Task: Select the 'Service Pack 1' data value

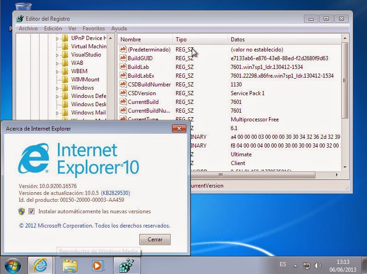Action: pos(247,93)
